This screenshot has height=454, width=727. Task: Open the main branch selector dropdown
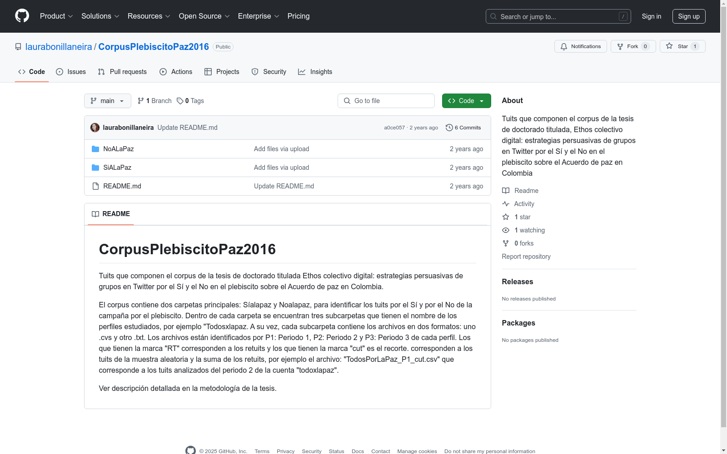[108, 101]
